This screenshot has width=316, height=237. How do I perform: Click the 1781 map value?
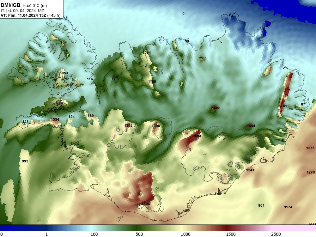(283, 106)
